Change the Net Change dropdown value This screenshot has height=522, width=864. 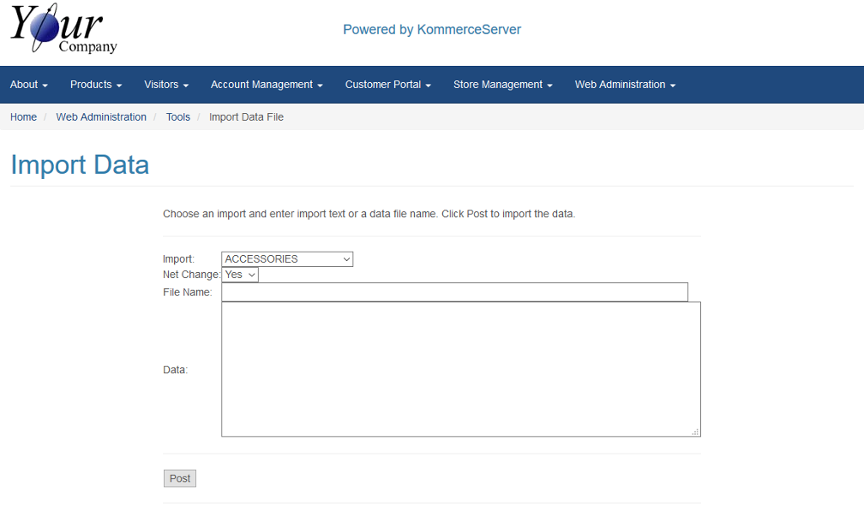pyautogui.click(x=240, y=275)
